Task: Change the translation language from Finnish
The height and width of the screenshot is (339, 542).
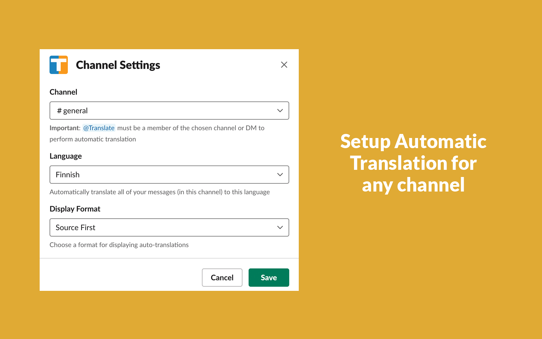Action: [x=169, y=175]
